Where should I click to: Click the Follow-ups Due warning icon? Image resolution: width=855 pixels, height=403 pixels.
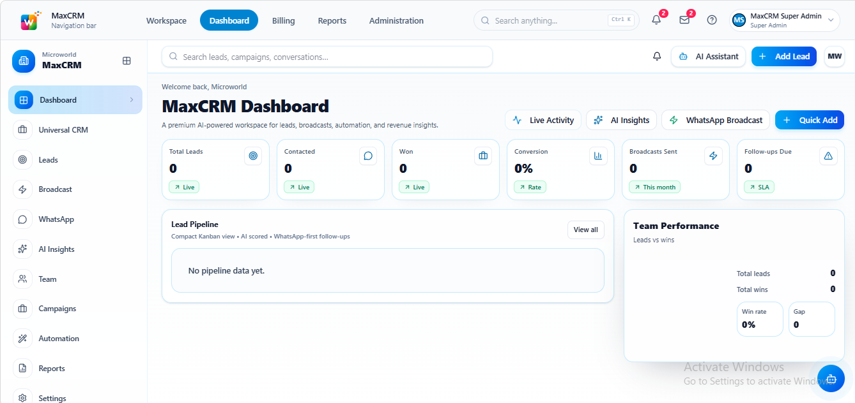point(828,156)
